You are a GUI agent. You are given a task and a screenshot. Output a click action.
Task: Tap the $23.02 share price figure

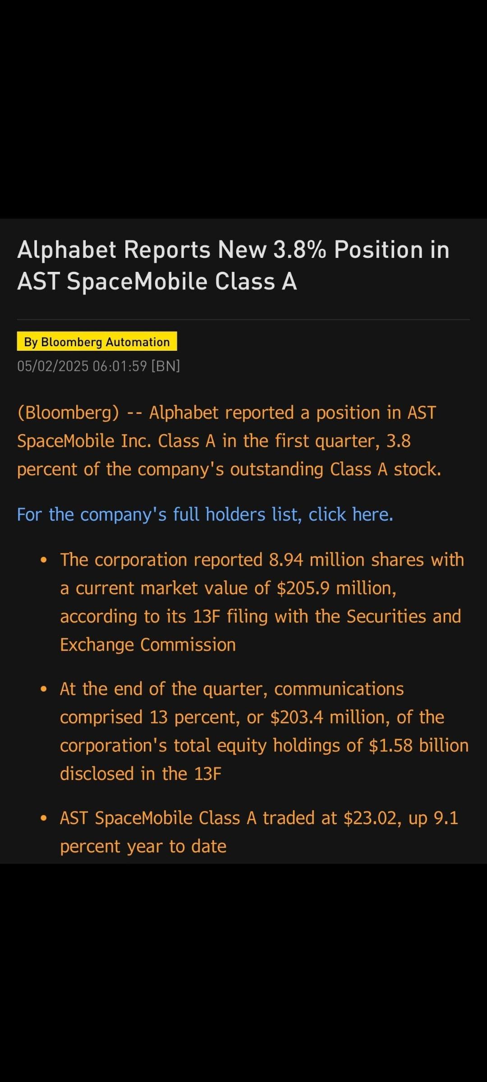[x=372, y=818]
